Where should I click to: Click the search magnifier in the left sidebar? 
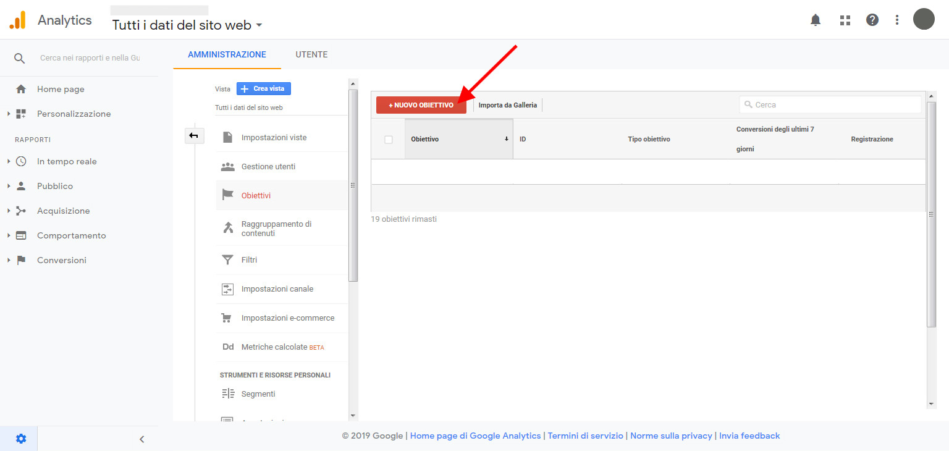(x=20, y=58)
